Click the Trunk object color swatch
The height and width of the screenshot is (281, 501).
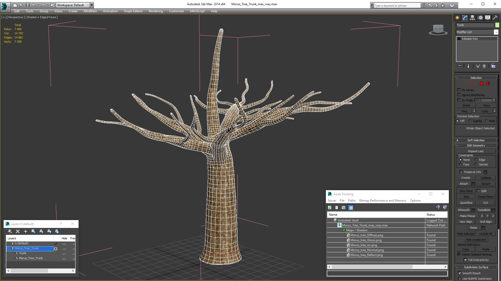[x=497, y=25]
